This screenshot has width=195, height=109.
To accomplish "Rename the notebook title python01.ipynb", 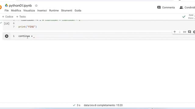I will pyautogui.click(x=20, y=5).
